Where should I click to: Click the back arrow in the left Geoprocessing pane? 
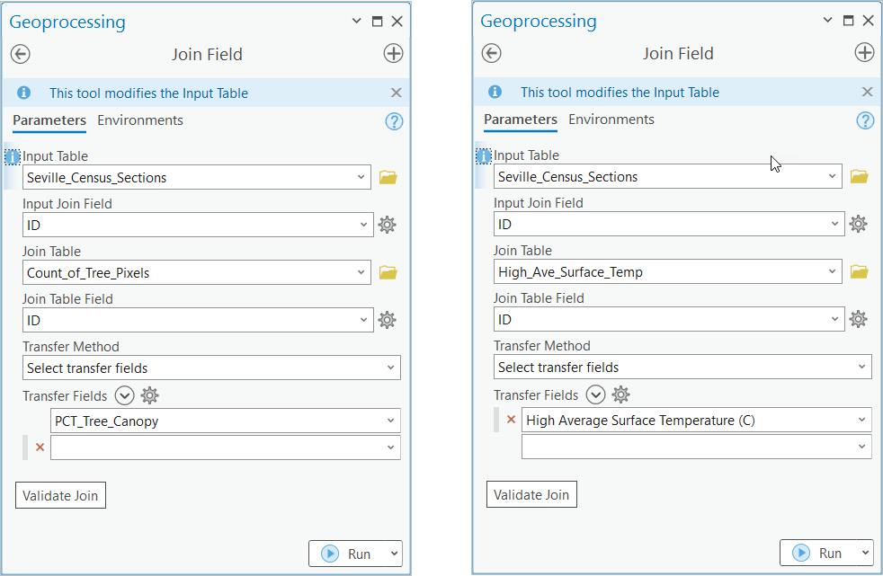point(20,53)
